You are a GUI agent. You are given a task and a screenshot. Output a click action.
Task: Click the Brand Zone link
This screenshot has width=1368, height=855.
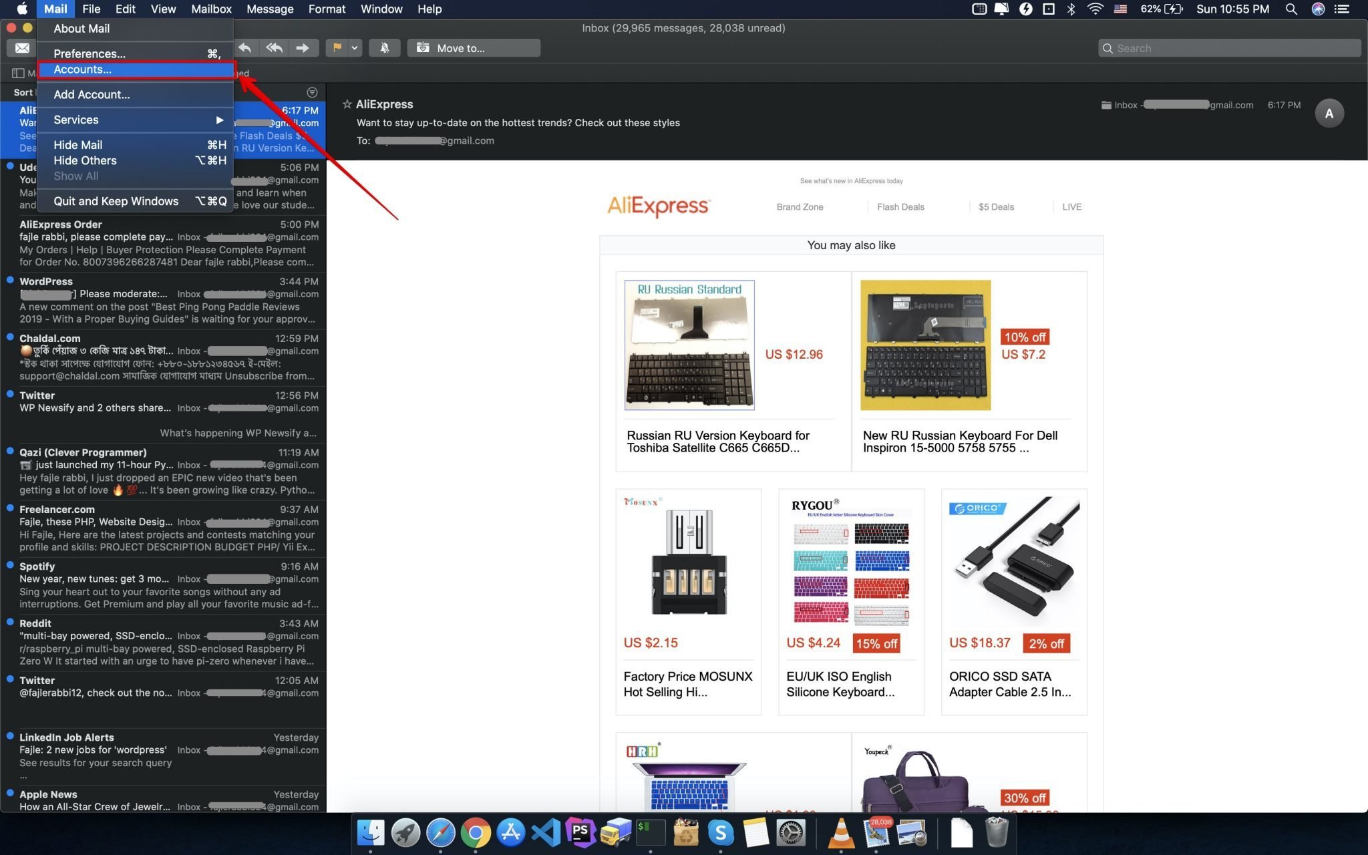click(800, 207)
